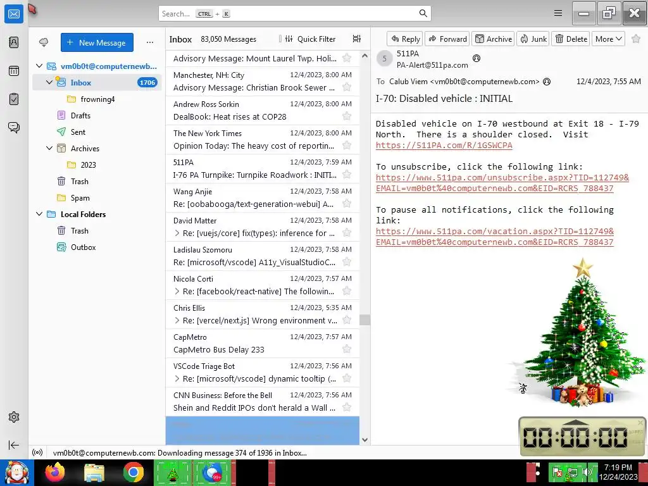
Task: Open File Explorer from taskbar
Action: 94,472
